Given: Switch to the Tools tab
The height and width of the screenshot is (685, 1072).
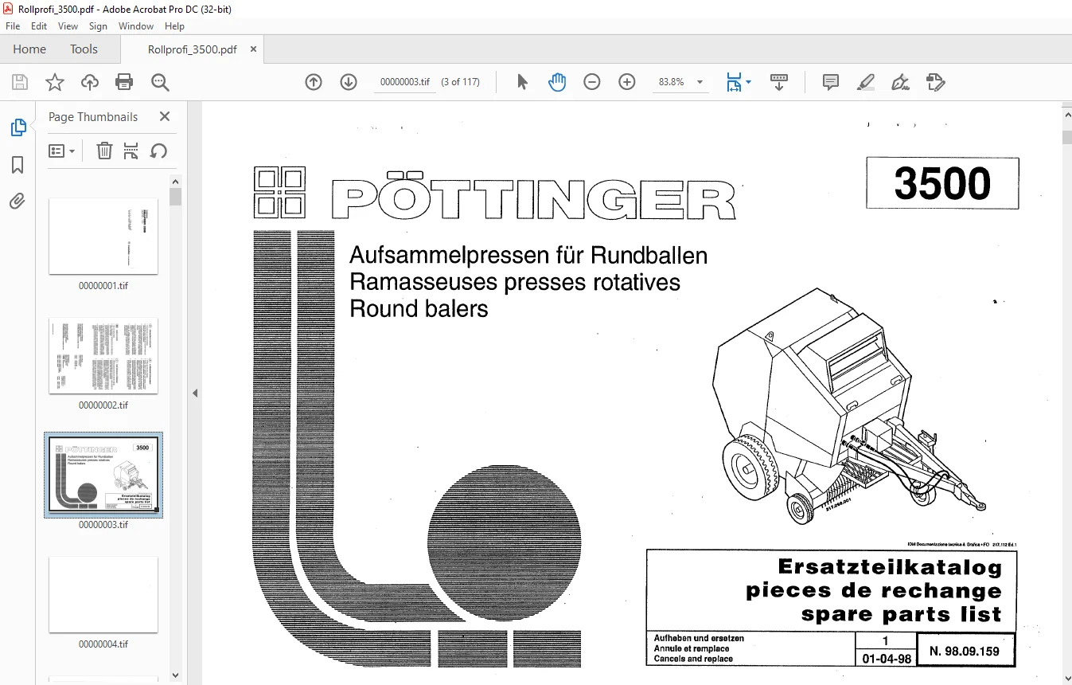Looking at the screenshot, I should (x=84, y=49).
